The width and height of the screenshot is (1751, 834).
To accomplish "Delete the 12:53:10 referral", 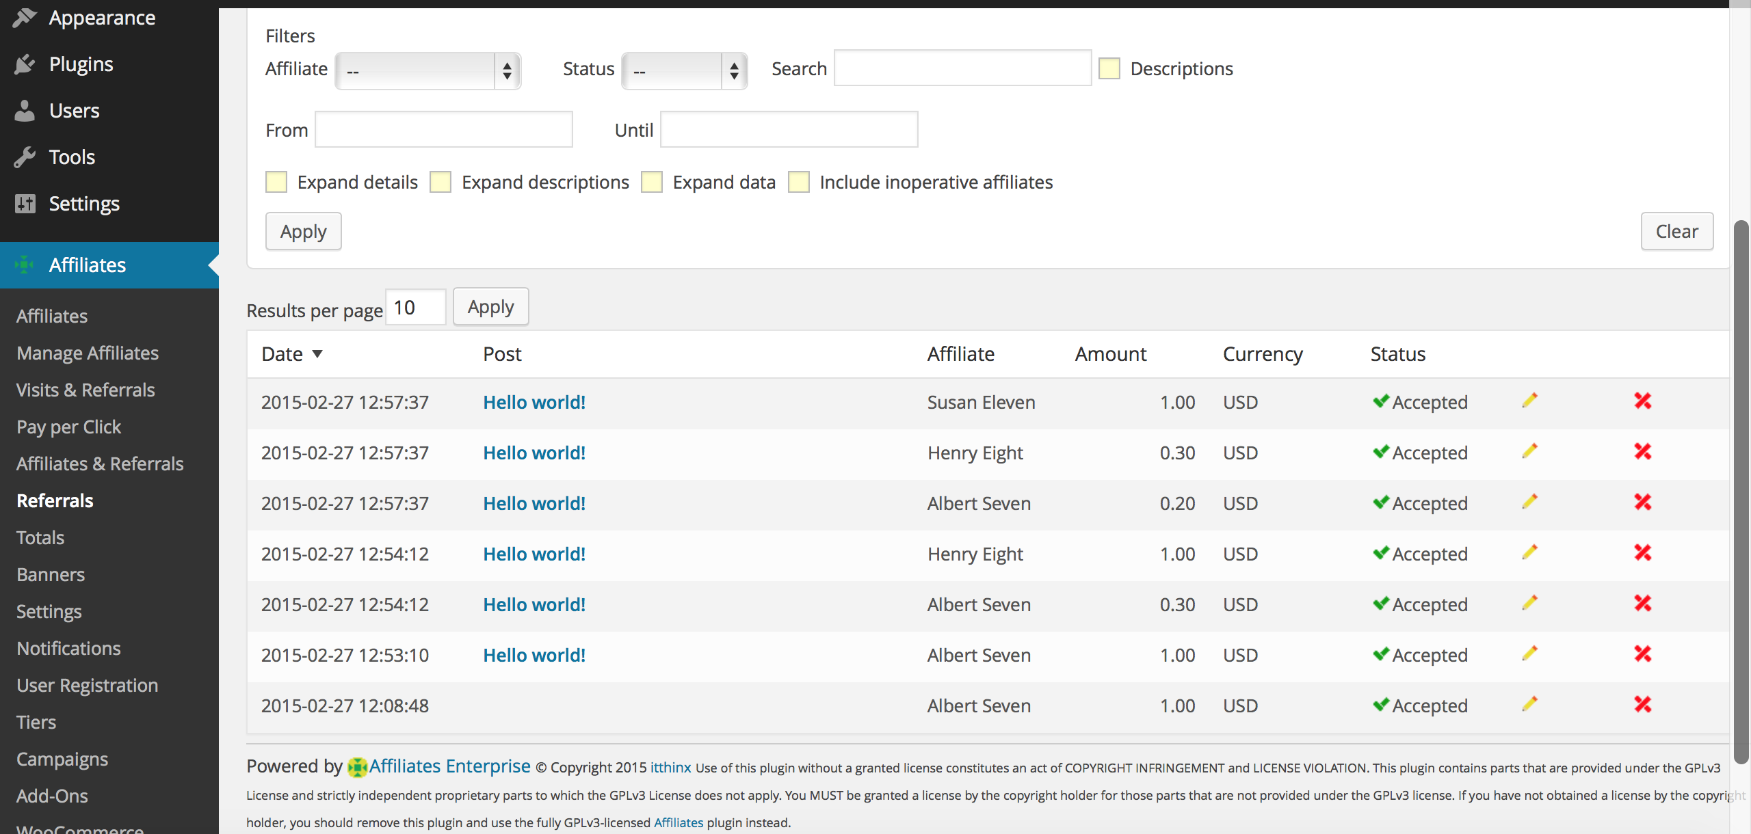I will [x=1643, y=654].
